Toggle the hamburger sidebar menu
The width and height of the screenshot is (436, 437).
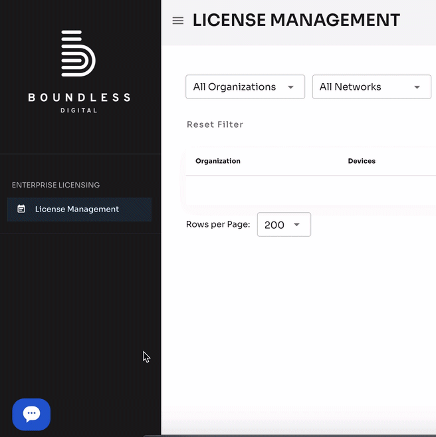click(178, 21)
